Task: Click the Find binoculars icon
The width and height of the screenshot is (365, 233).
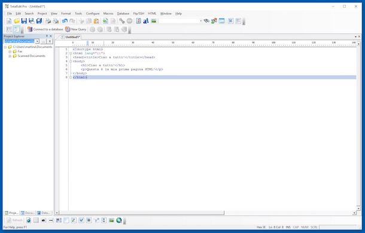Action: coord(206,21)
